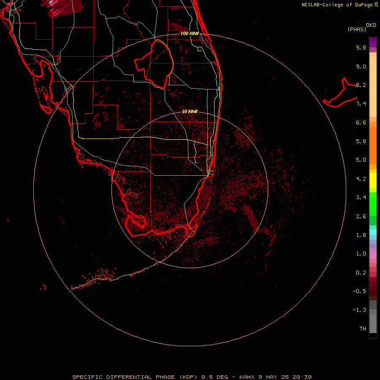Image resolution: width=380 pixels, height=380 pixels.
Task: Click the 9.8 value on color scale
Action: pyautogui.click(x=361, y=47)
